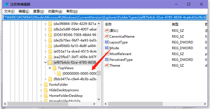Click the TopViews folder icon
210x109 pixels.
click(55, 68)
